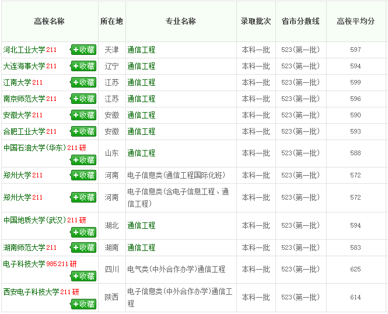Viewport: 388px width, 314px height.
Task: Open 安徽大学 university link
Action: (x=17, y=115)
